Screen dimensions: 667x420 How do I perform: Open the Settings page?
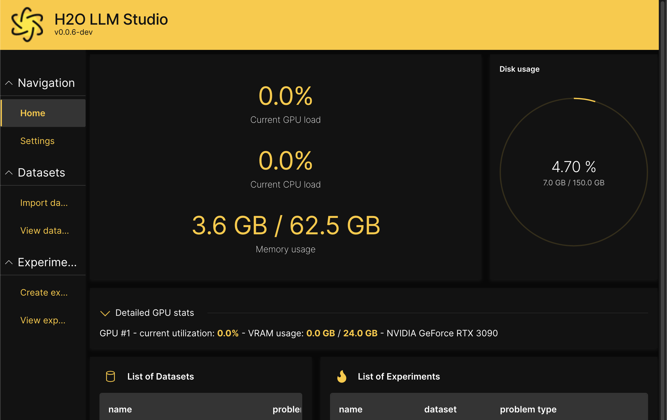(37, 141)
